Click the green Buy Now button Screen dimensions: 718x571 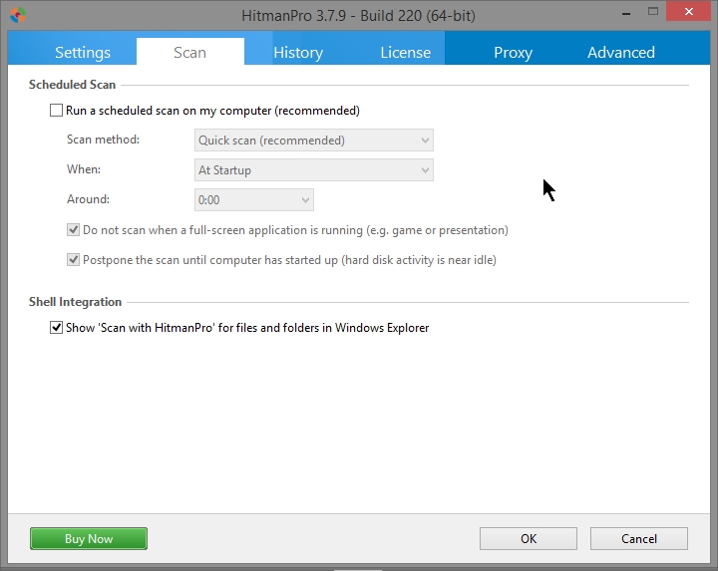pos(89,538)
